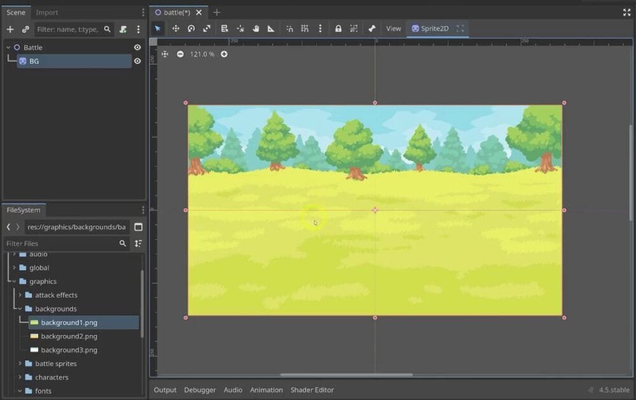Image resolution: width=636 pixels, height=400 pixels.
Task: Open the Audio bottom panel
Action: click(x=233, y=390)
